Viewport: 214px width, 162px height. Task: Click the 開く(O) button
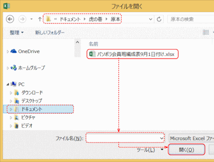[186, 150]
